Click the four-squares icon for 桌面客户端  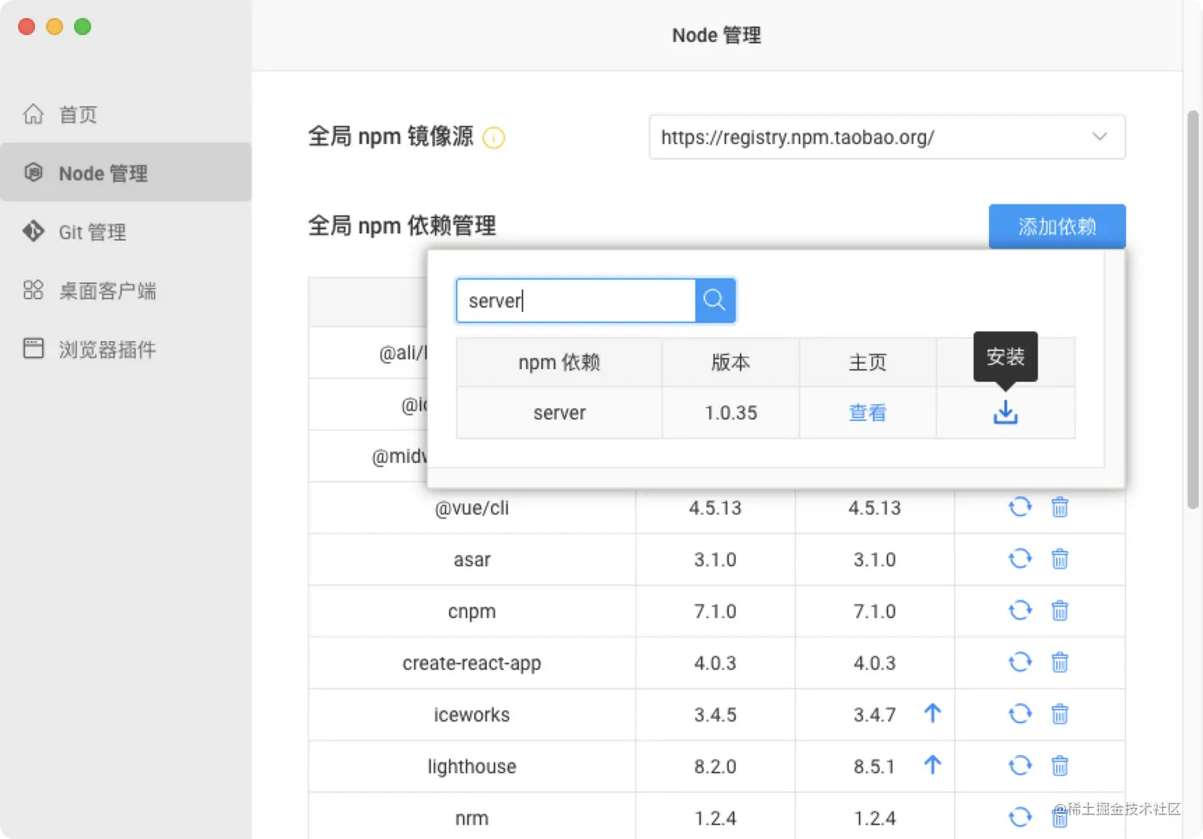(x=33, y=289)
